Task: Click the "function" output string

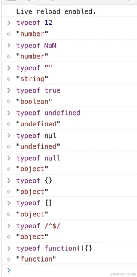Action: click(36, 259)
